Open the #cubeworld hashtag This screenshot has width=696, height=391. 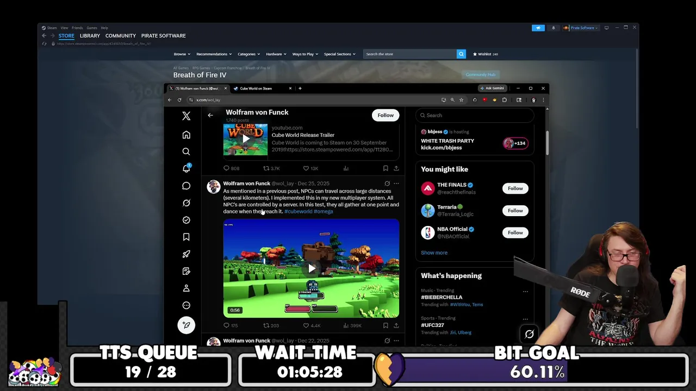[298, 211]
